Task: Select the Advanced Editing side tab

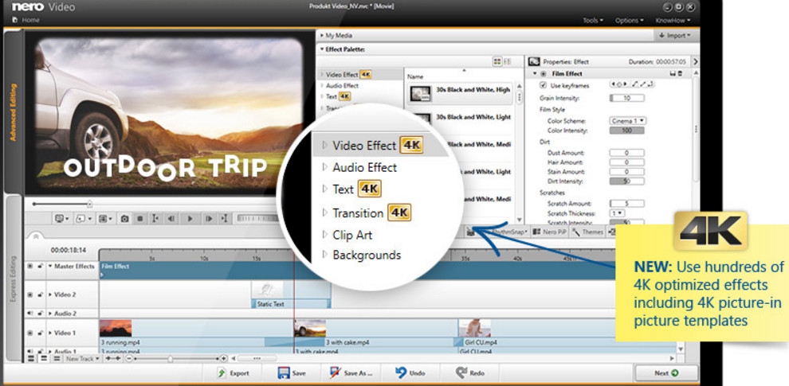Action: tap(13, 112)
